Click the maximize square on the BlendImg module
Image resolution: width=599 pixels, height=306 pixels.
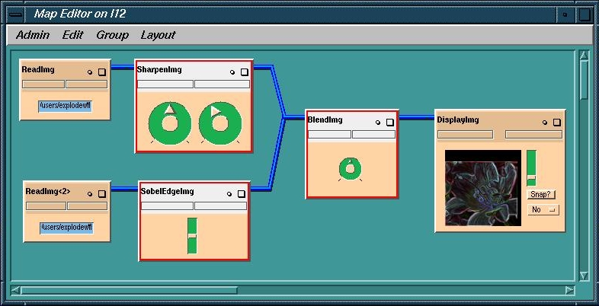pyautogui.click(x=389, y=122)
